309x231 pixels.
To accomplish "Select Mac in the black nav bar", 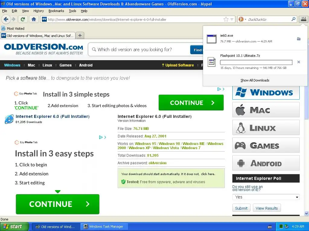I will pos(31,65).
